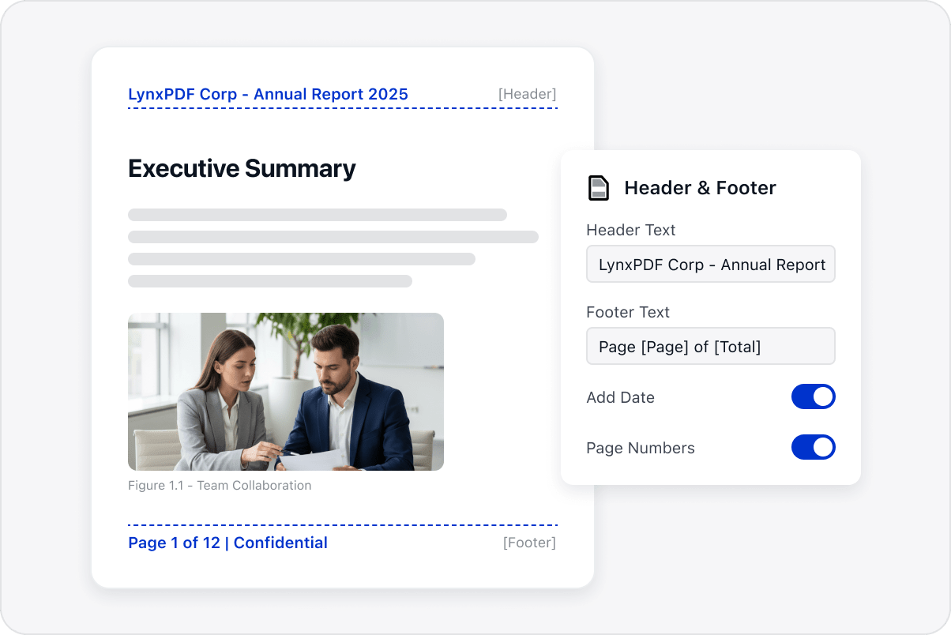Click the Header Text label
Viewport: 951px width, 635px height.
point(631,230)
